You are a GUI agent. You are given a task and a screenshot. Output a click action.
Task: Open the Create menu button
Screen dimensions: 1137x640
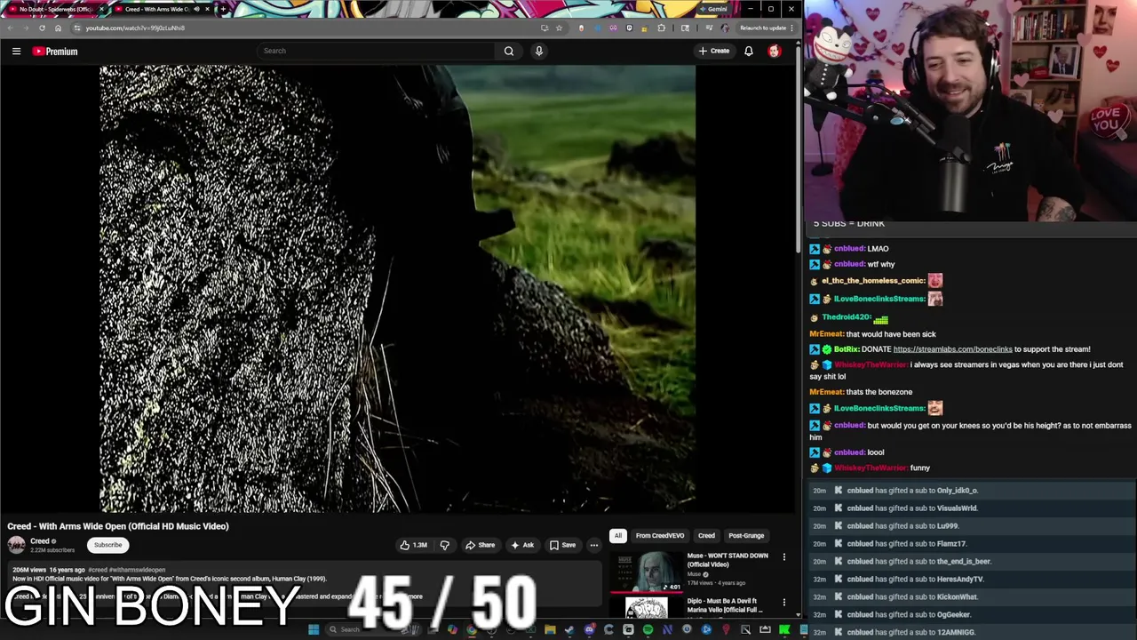point(714,51)
